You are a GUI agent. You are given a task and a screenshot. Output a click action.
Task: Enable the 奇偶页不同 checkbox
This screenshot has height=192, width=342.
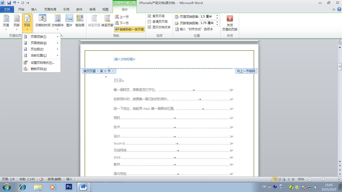pos(150,22)
